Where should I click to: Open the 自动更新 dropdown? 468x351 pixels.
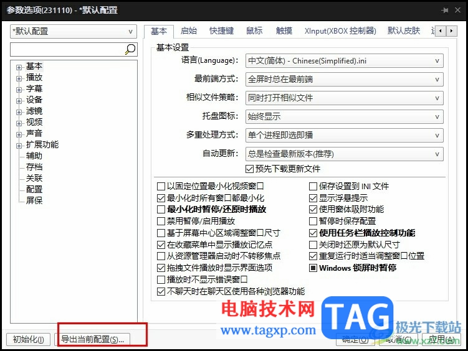[x=344, y=154]
